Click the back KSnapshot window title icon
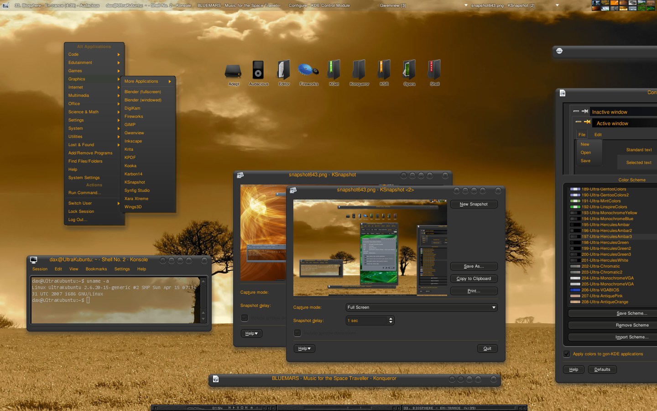This screenshot has width=657, height=411. [x=240, y=175]
